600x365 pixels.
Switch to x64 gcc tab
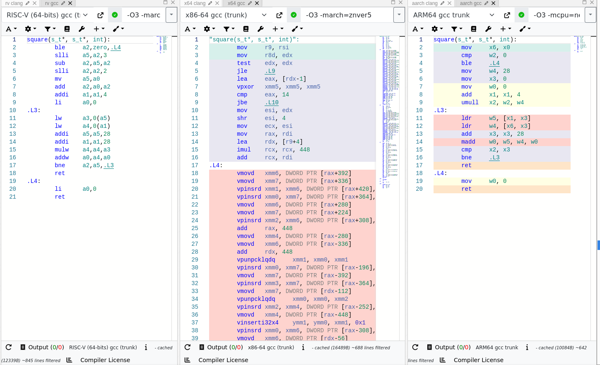click(236, 3)
